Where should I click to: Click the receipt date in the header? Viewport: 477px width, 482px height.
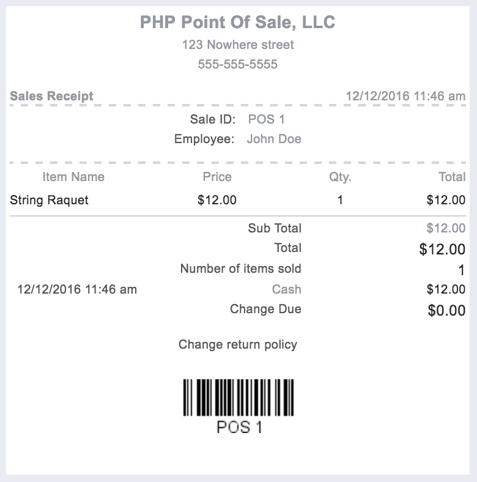click(x=405, y=96)
